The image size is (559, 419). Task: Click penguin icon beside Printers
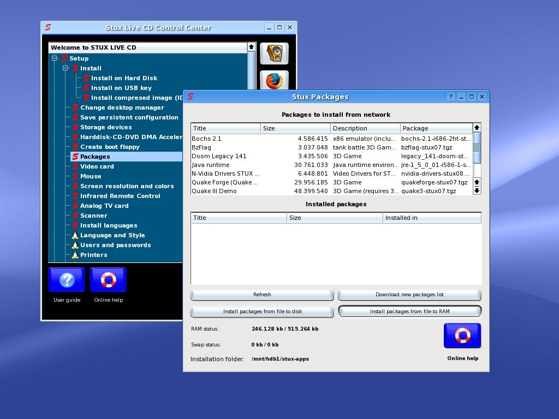pos(75,255)
